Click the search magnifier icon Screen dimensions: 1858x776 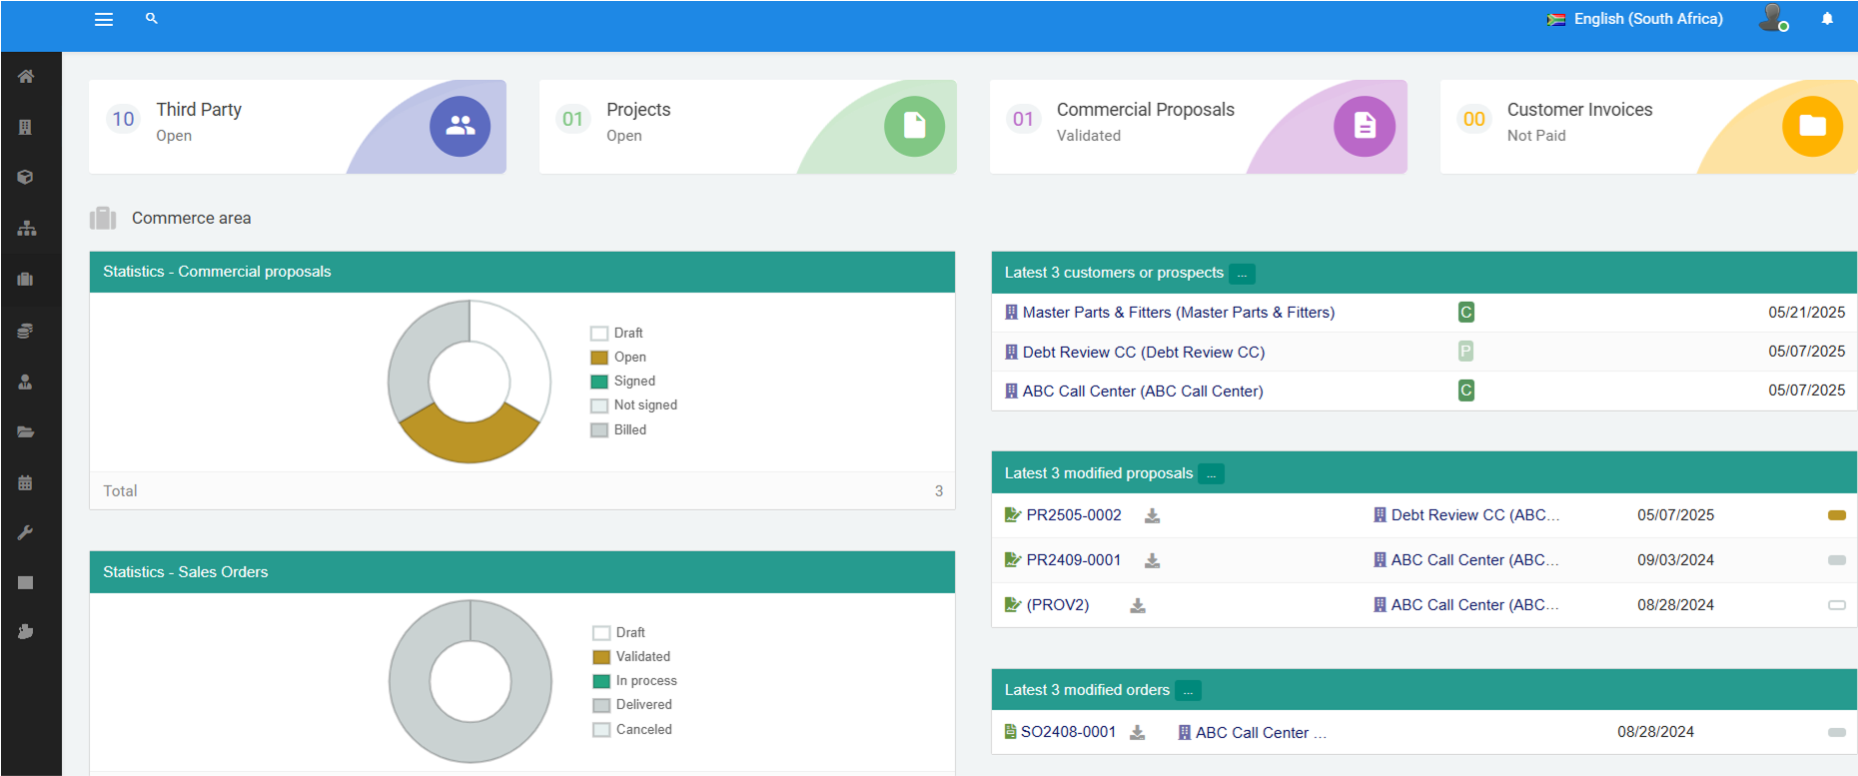152,18
